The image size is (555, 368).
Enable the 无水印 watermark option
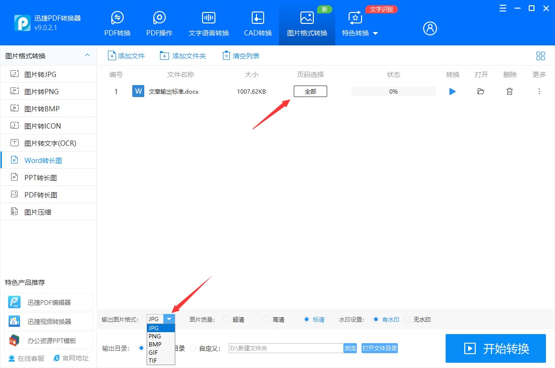click(407, 319)
